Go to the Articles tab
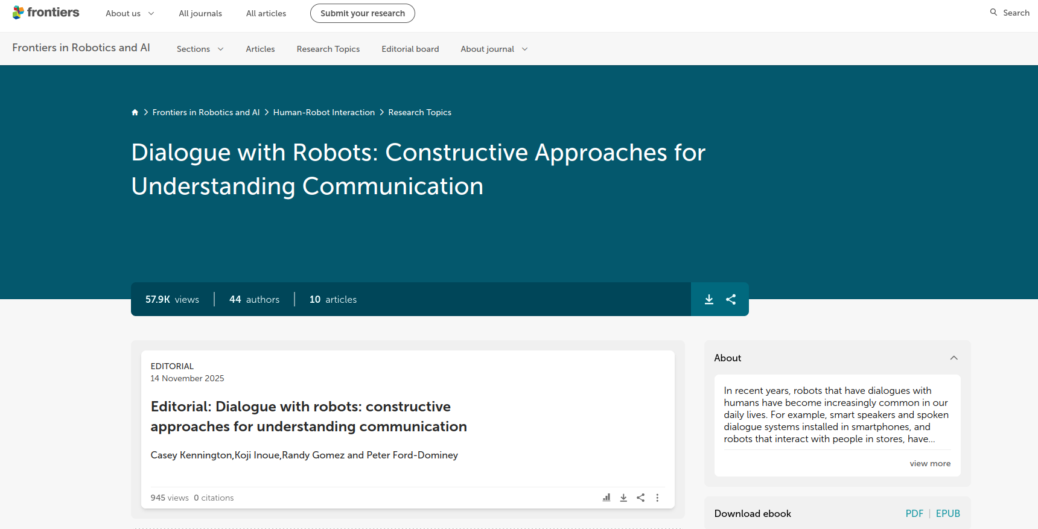 point(260,49)
